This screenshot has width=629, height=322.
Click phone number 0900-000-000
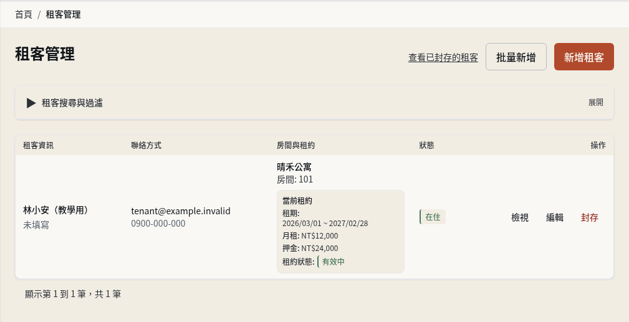point(158,224)
